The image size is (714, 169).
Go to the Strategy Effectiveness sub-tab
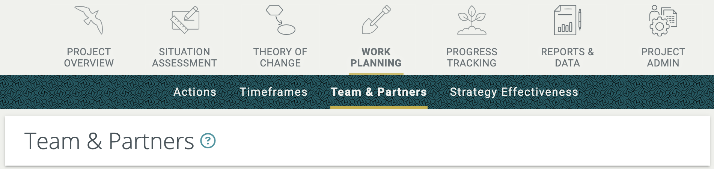[x=514, y=92]
